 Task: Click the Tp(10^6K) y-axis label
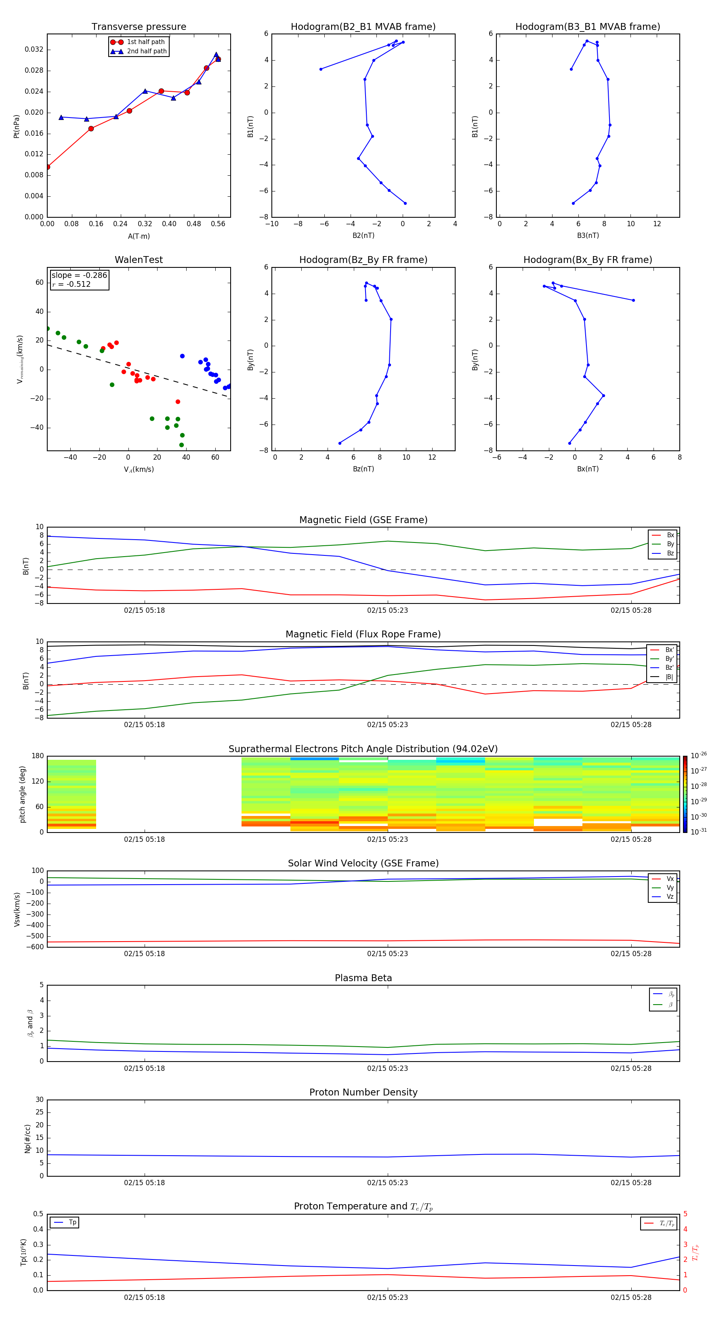click(23, 1252)
